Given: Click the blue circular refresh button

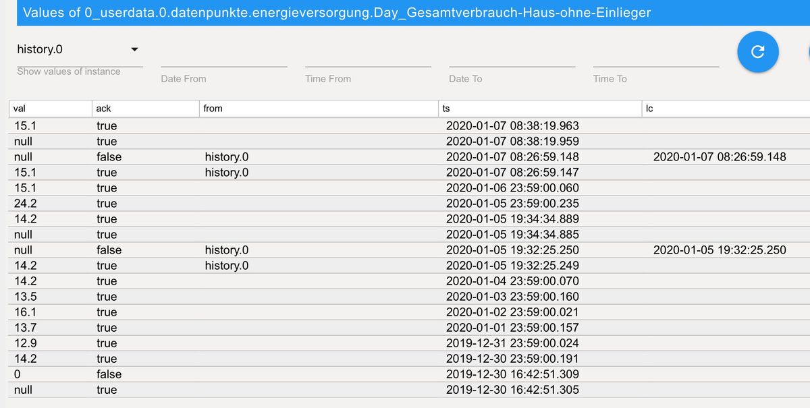Looking at the screenshot, I should [757, 51].
